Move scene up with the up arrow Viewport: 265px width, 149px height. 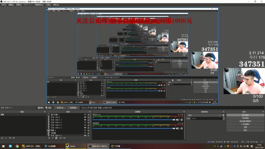[10, 138]
